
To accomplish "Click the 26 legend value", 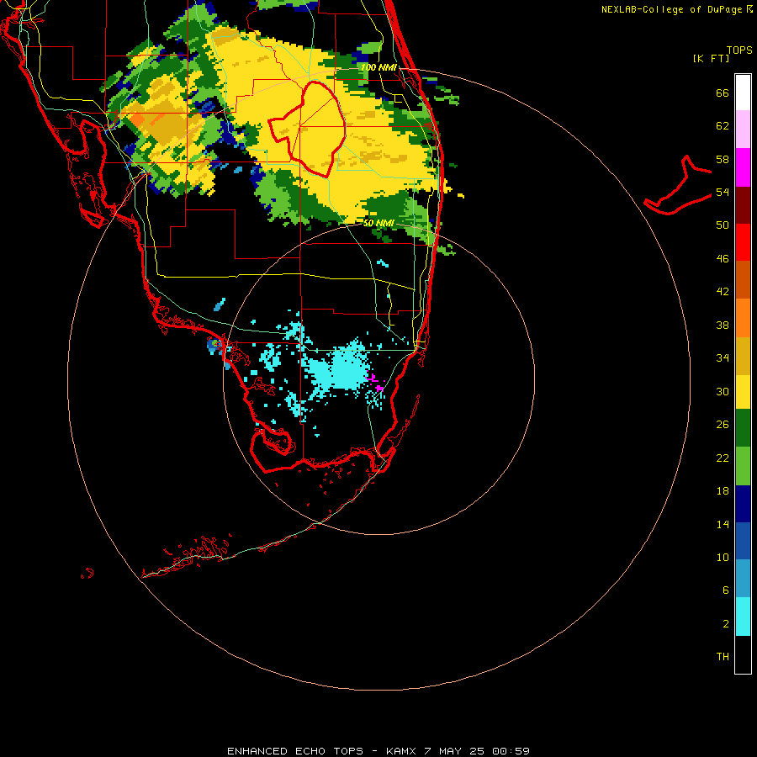I will (x=723, y=425).
